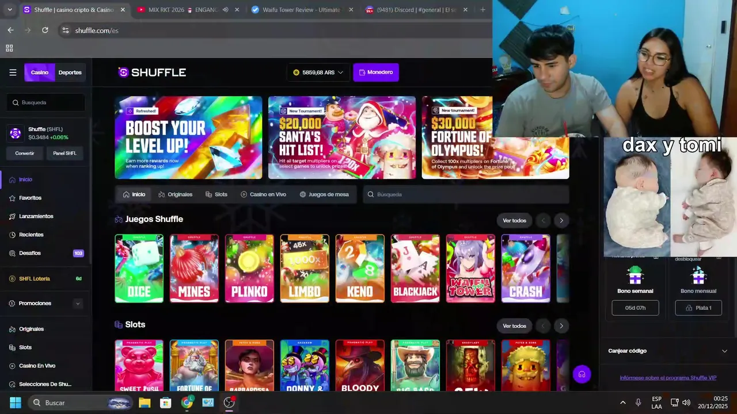The height and width of the screenshot is (414, 737).
Task: Open Google Chrome from the taskbar
Action: 187,402
